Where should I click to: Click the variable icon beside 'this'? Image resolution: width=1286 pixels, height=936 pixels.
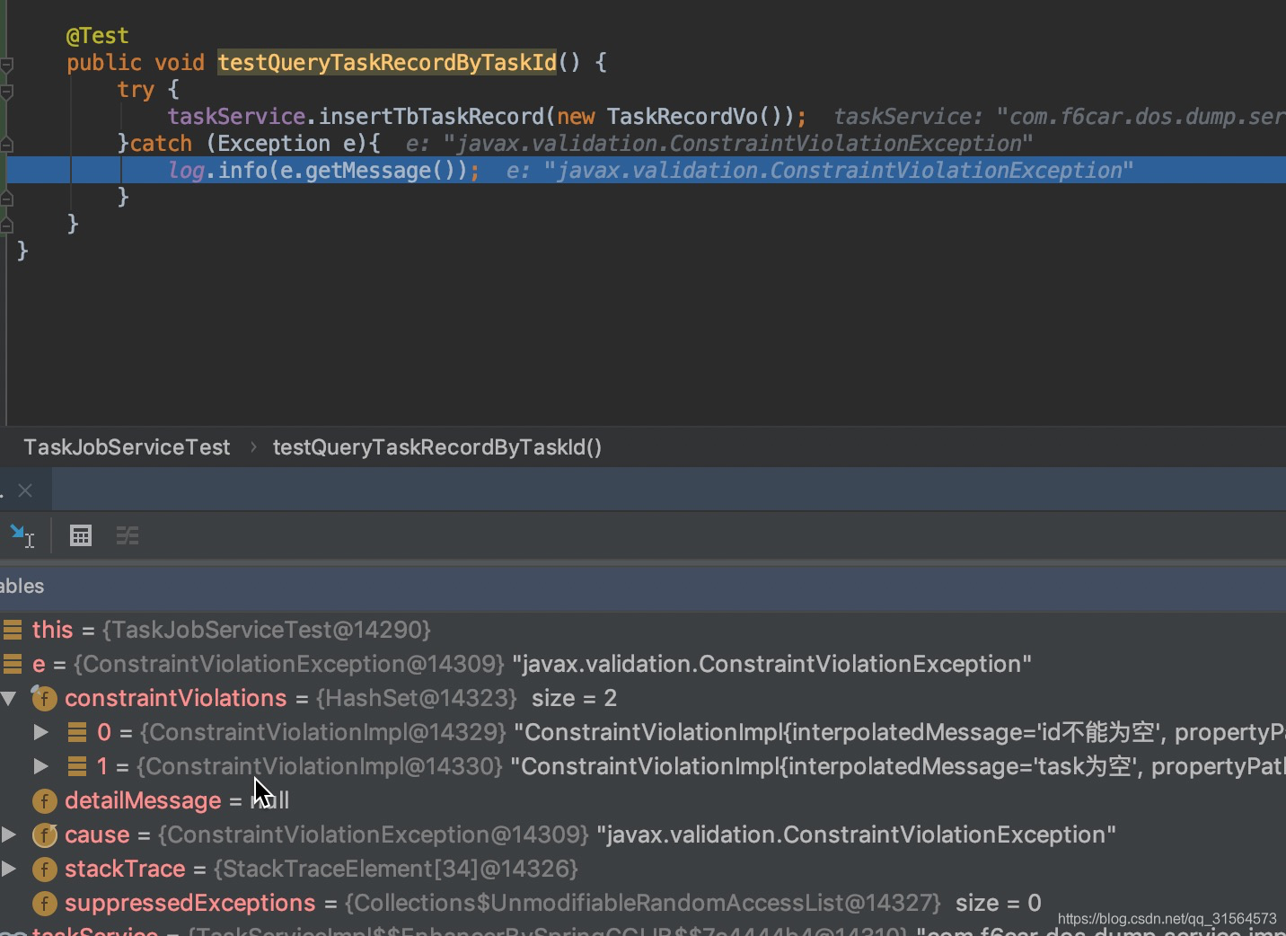click(13, 630)
